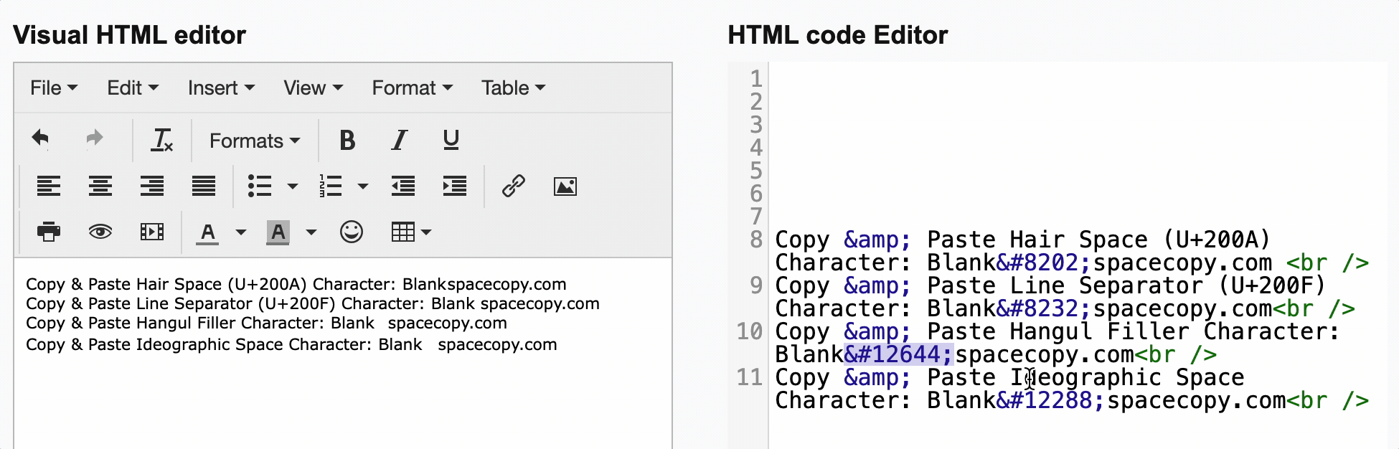
Task: Expand the bullet list style arrow
Action: coord(292,186)
